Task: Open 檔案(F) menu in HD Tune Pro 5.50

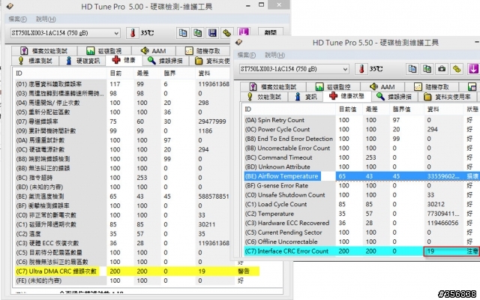Action: tap(247, 55)
